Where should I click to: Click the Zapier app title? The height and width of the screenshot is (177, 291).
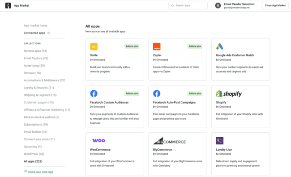[157, 55]
